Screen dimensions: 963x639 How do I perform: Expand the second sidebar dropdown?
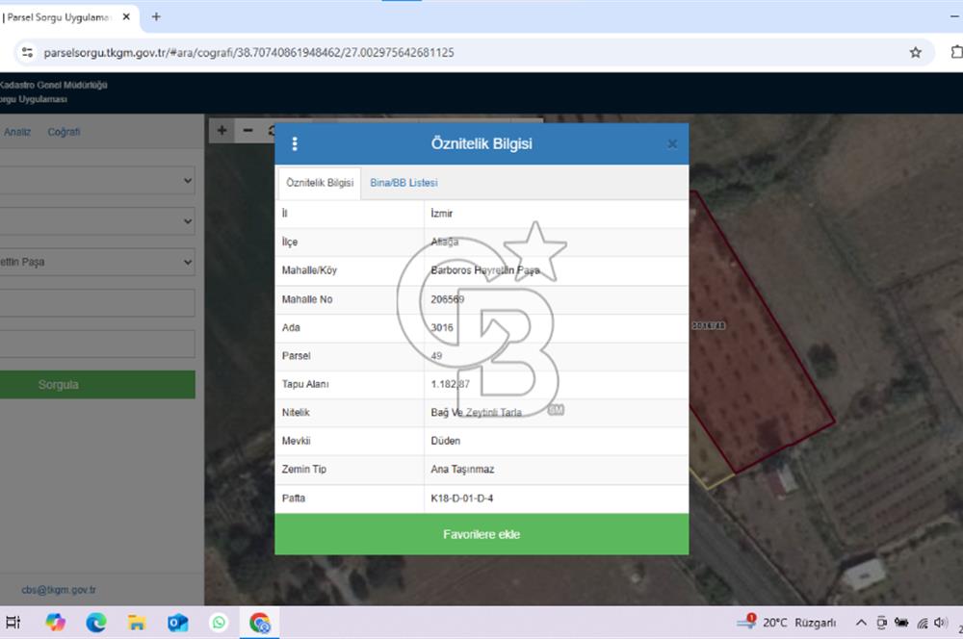click(97, 221)
